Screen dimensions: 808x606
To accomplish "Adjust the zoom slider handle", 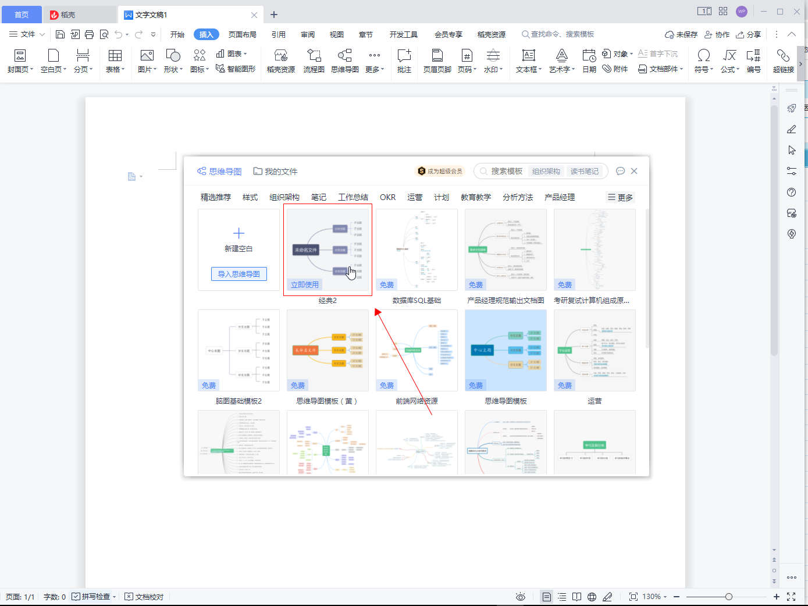I will tap(729, 597).
